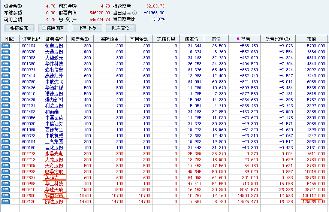Open detail icon for 强力新材 row
Image resolution: width=329 pixels, height=212 pixels.
6,100
